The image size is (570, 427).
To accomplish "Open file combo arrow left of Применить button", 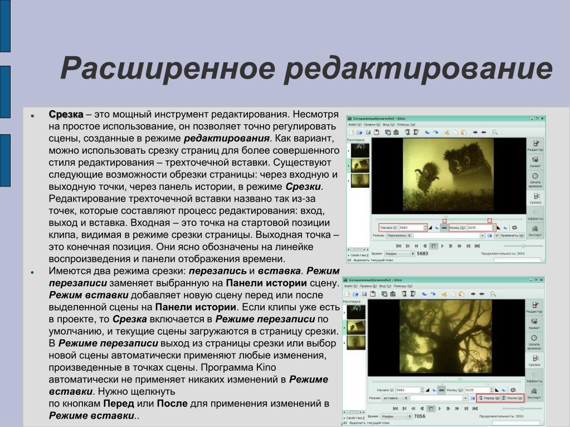I will click(483, 235).
